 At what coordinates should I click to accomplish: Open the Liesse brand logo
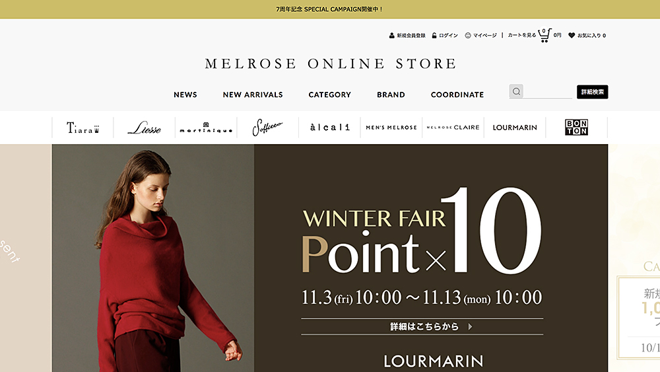(145, 128)
